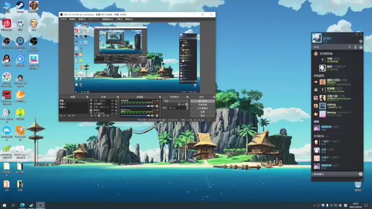
Task: Open properties gear for selected source
Action: point(99,116)
